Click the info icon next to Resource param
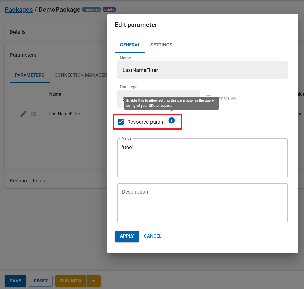Viewport: 304px width, 289px height. tap(172, 120)
